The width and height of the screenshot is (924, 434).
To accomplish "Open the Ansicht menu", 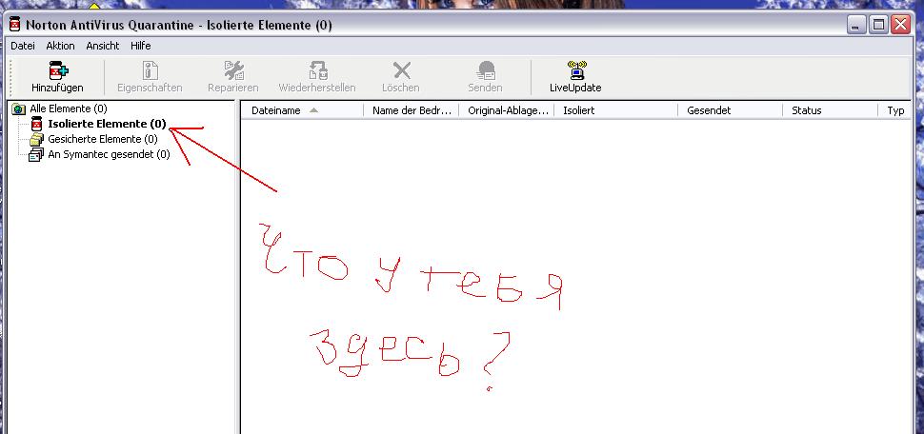I will coord(103,46).
